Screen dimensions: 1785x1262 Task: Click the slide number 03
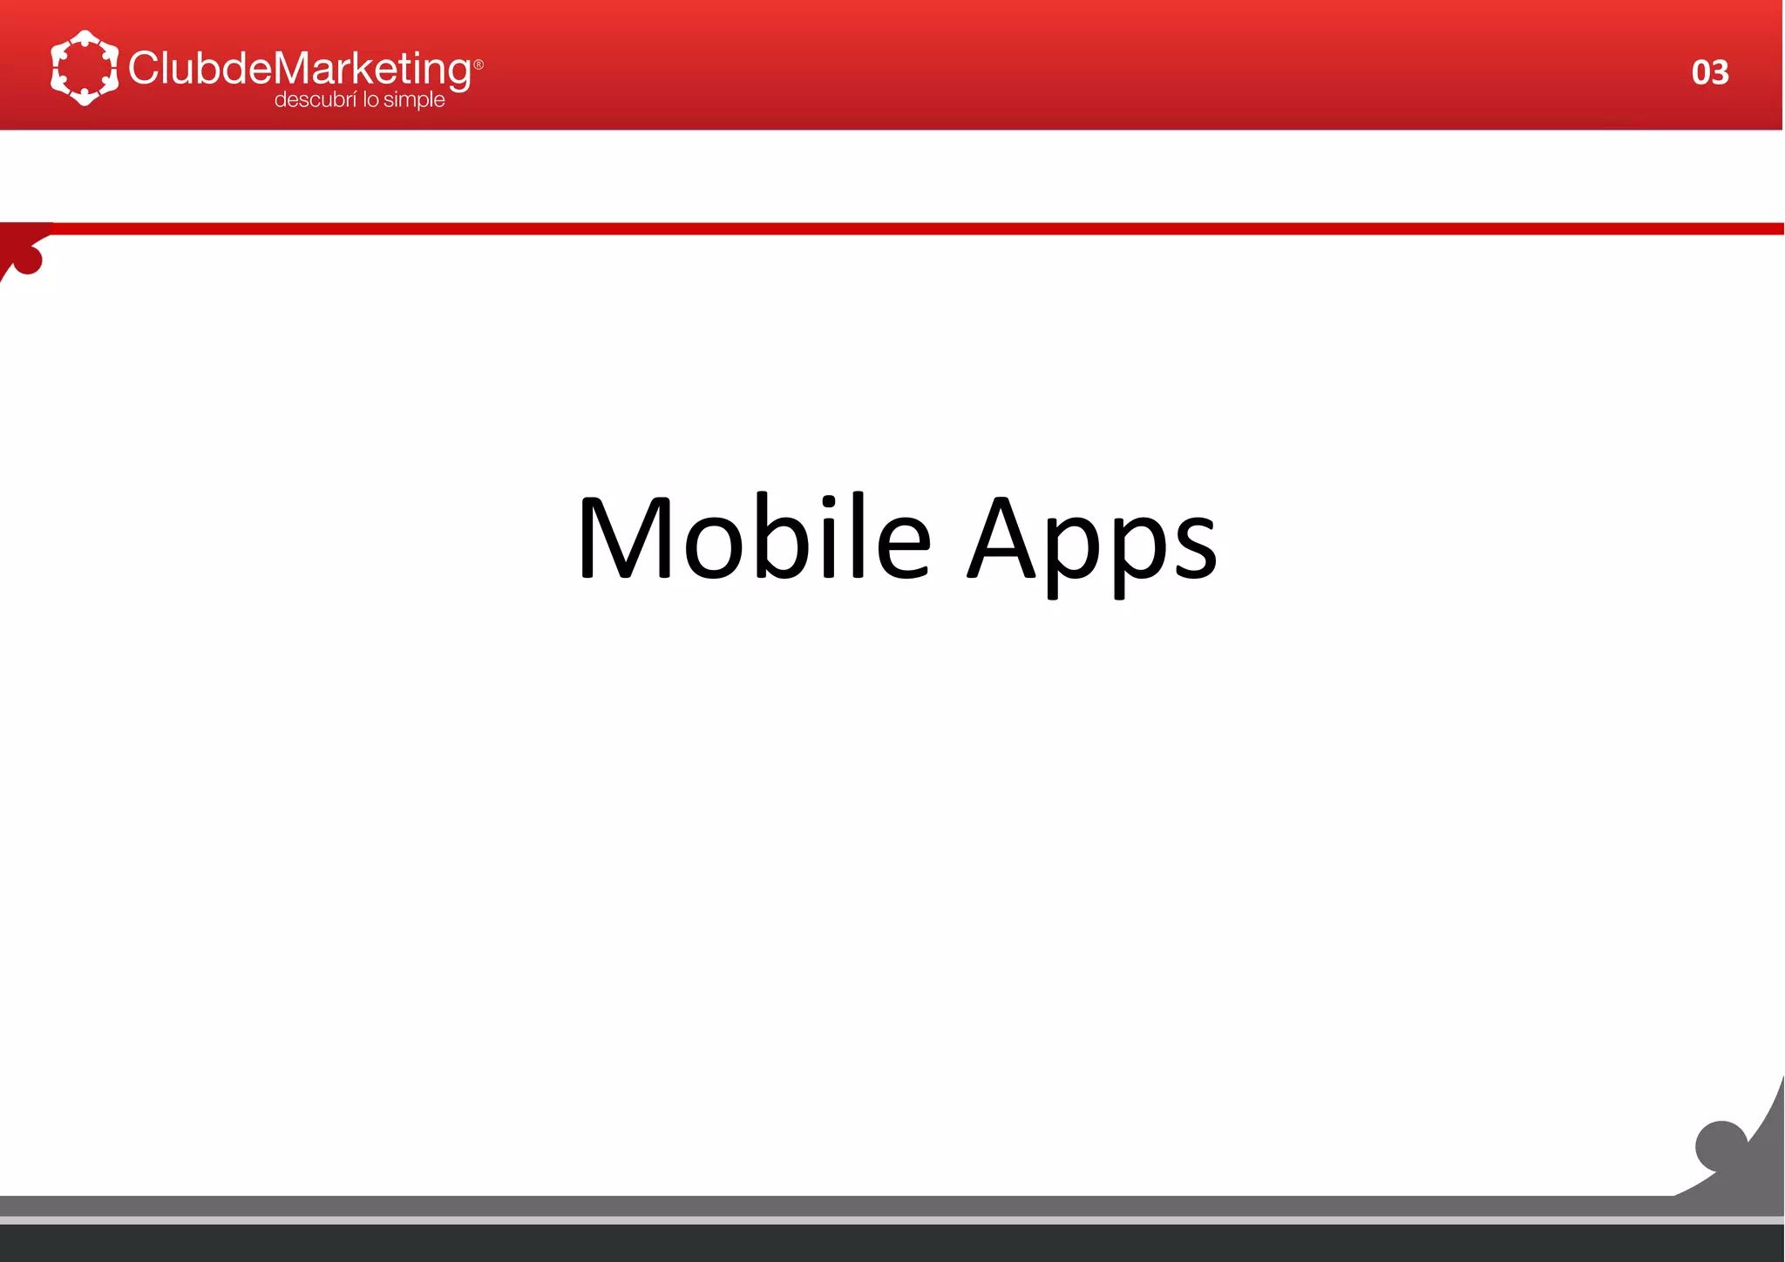coord(1710,72)
